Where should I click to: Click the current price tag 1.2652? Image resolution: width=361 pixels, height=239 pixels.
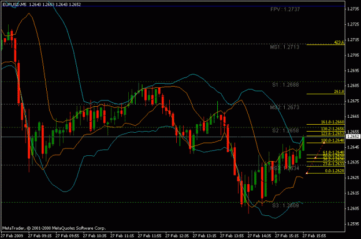[x=353, y=136]
